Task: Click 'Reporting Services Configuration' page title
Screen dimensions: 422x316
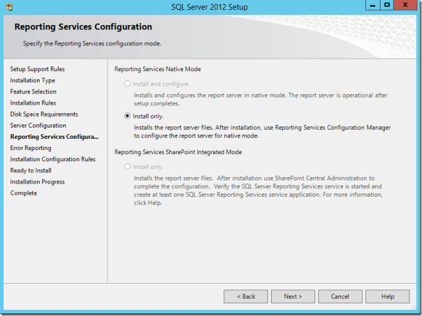Action: [x=83, y=27]
